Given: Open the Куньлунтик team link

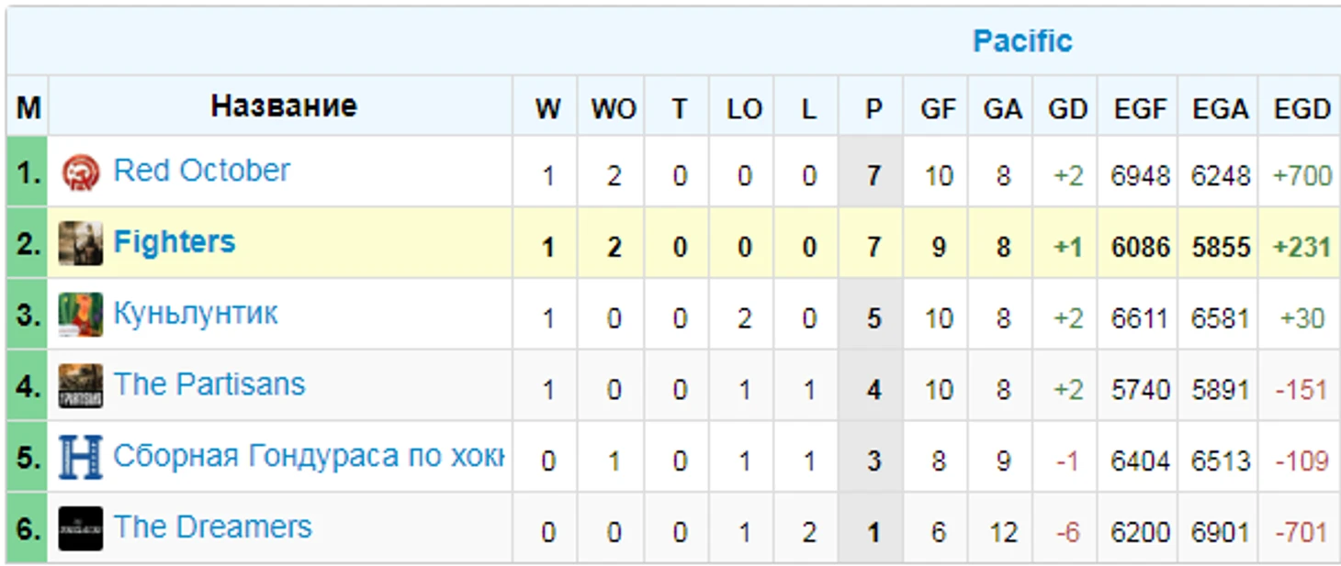Looking at the screenshot, I should (x=195, y=314).
